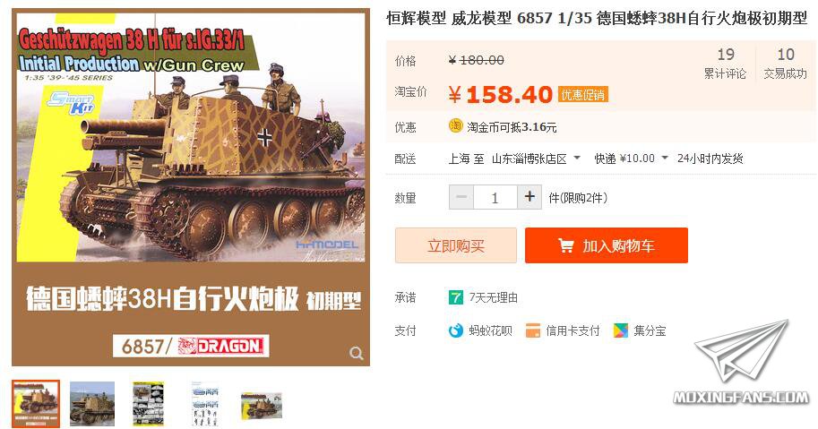This screenshot has width=818, height=429.
Task: Open the 19 累计评论 reviews link
Action: pyautogui.click(x=725, y=63)
